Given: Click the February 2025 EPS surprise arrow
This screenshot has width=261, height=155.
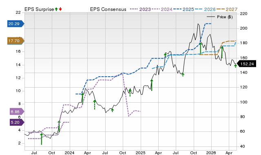Looking at the screenshot, I should tap(152, 85).
